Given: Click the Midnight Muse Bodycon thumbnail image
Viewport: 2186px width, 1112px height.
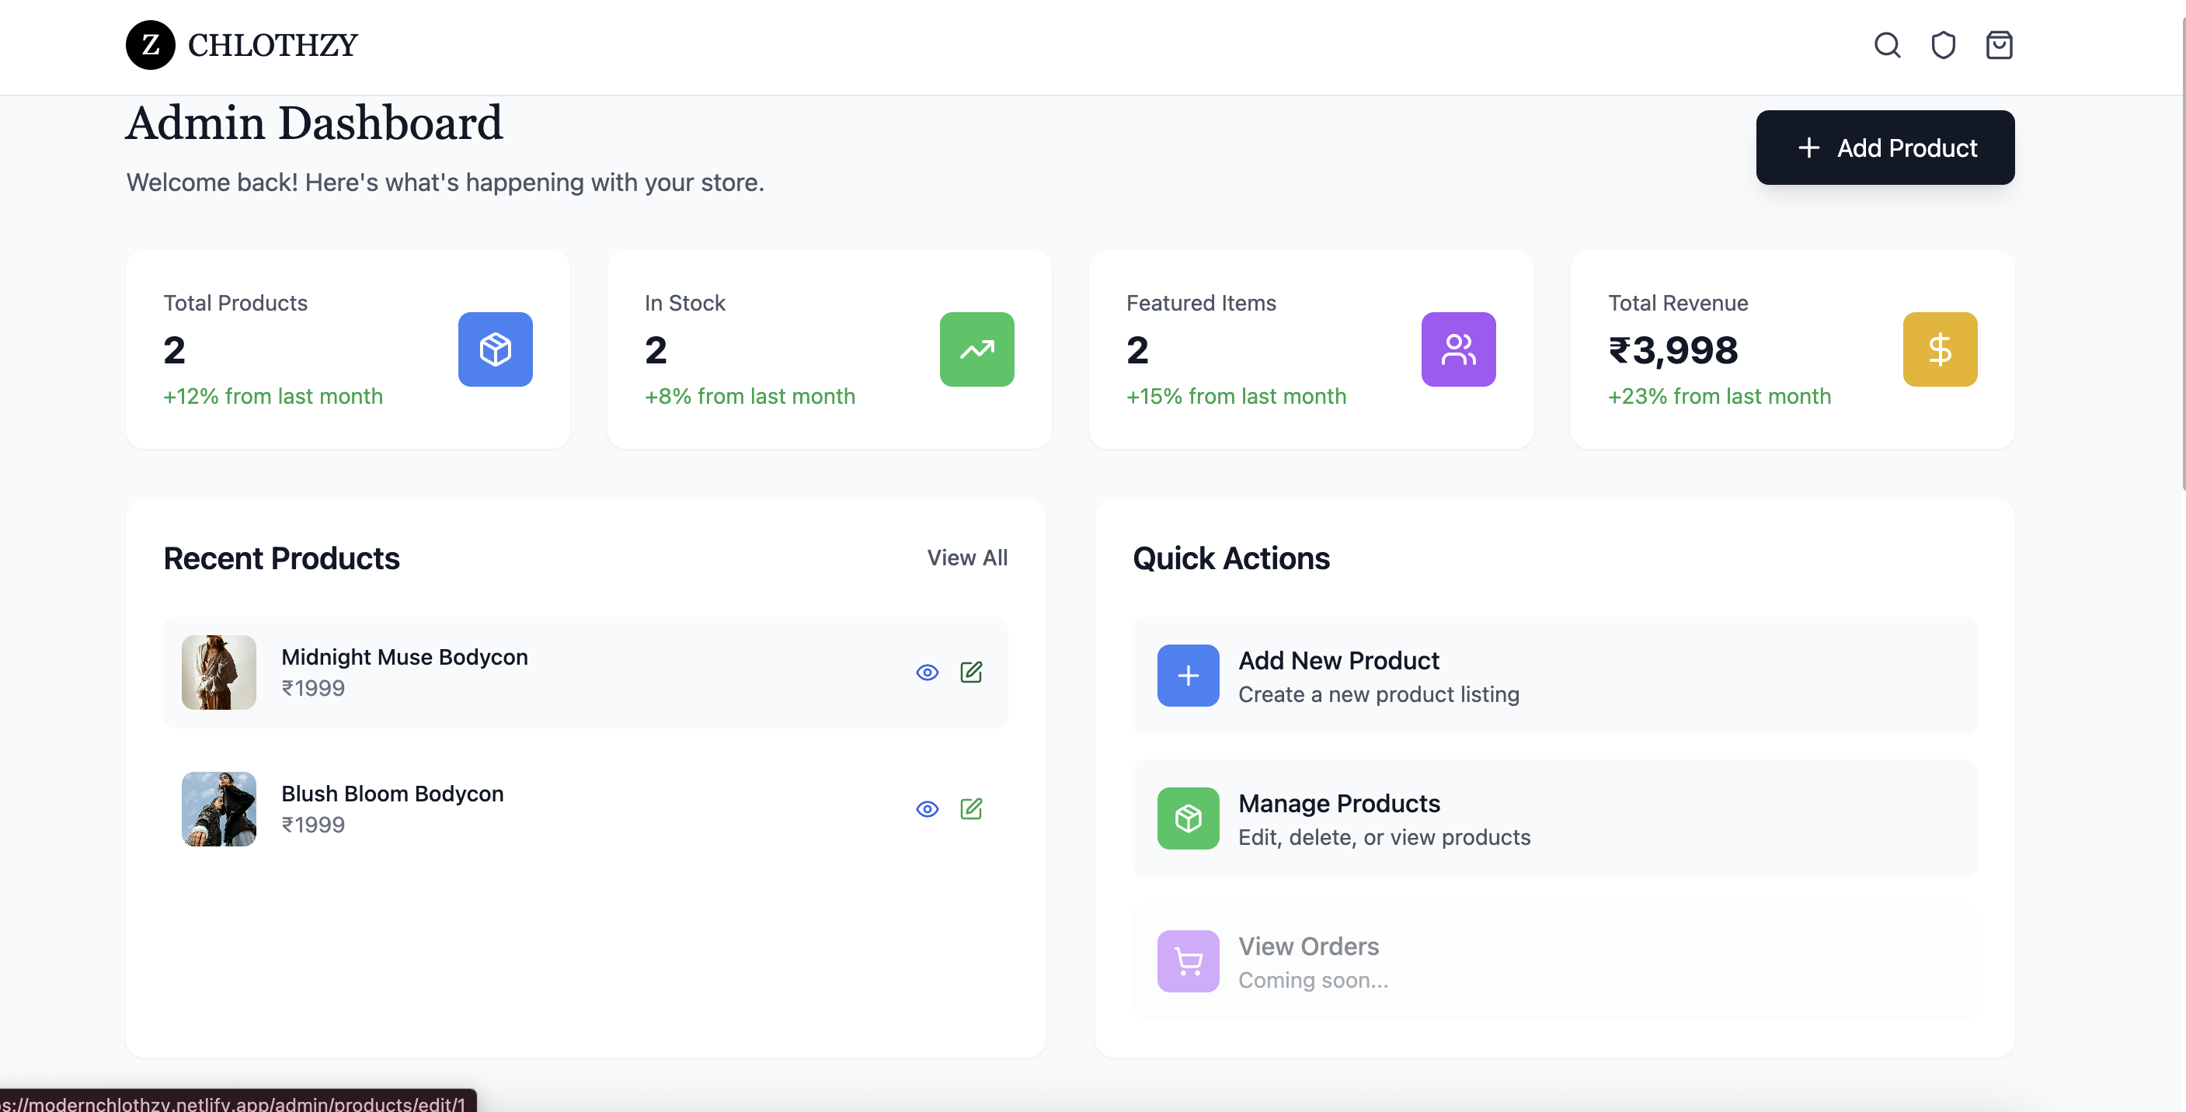Looking at the screenshot, I should [x=219, y=672].
